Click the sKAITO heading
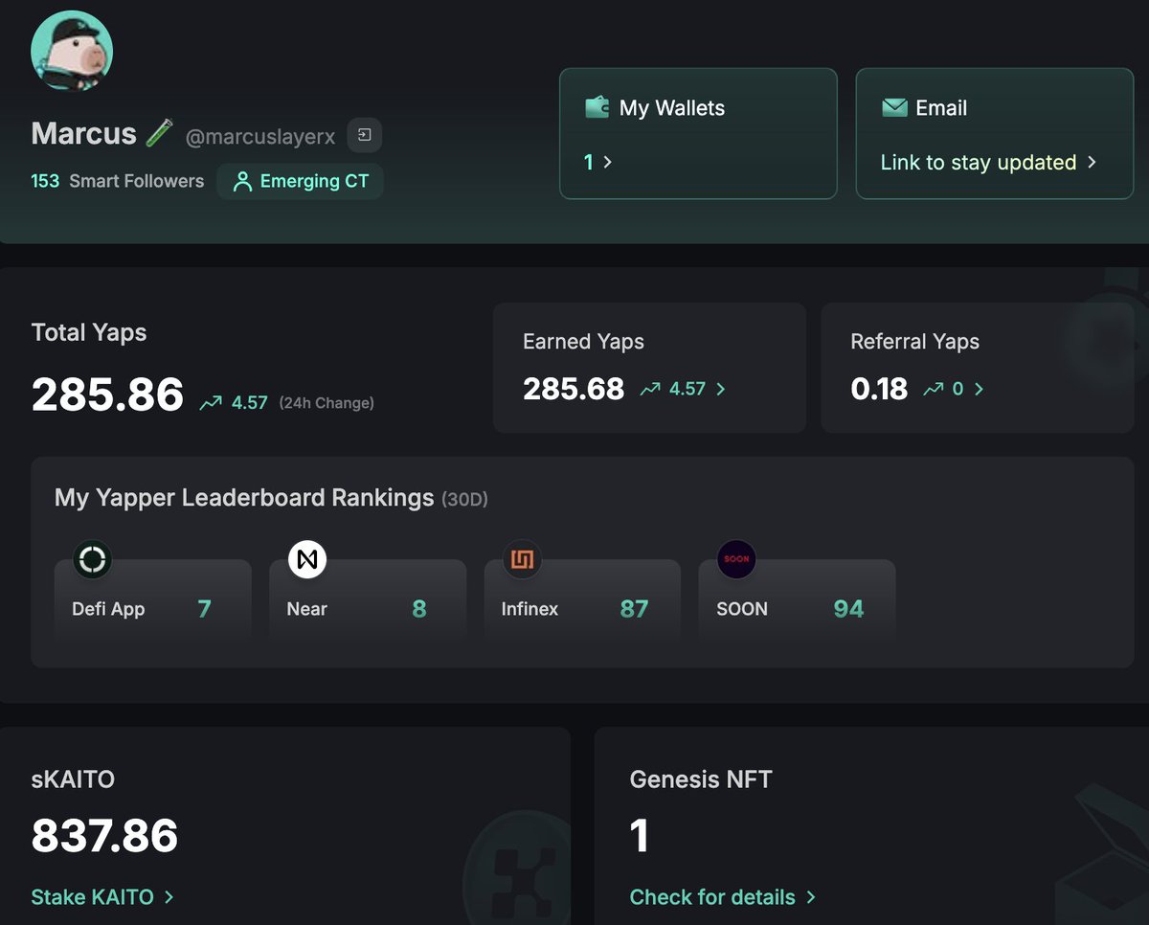This screenshot has height=925, width=1149. (x=73, y=779)
